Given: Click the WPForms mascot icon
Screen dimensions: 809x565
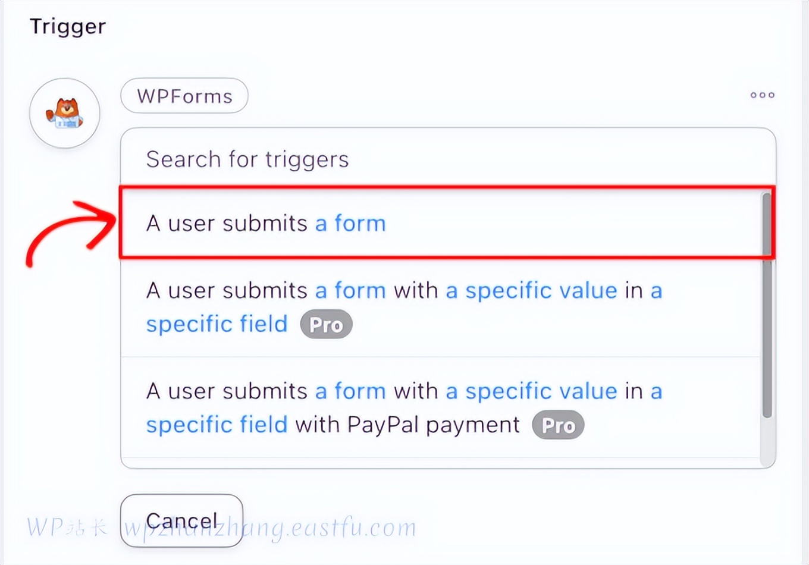Looking at the screenshot, I should point(65,113).
